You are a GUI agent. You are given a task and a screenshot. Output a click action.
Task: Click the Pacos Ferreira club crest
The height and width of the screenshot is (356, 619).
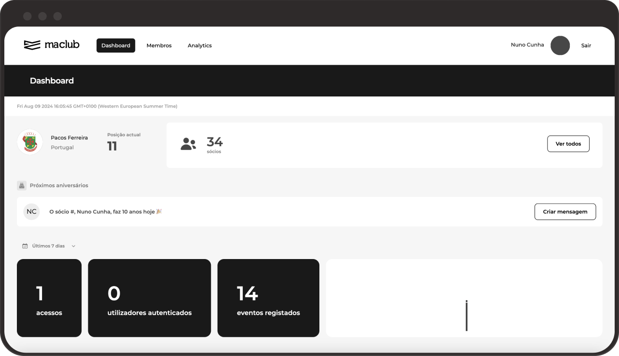(30, 142)
